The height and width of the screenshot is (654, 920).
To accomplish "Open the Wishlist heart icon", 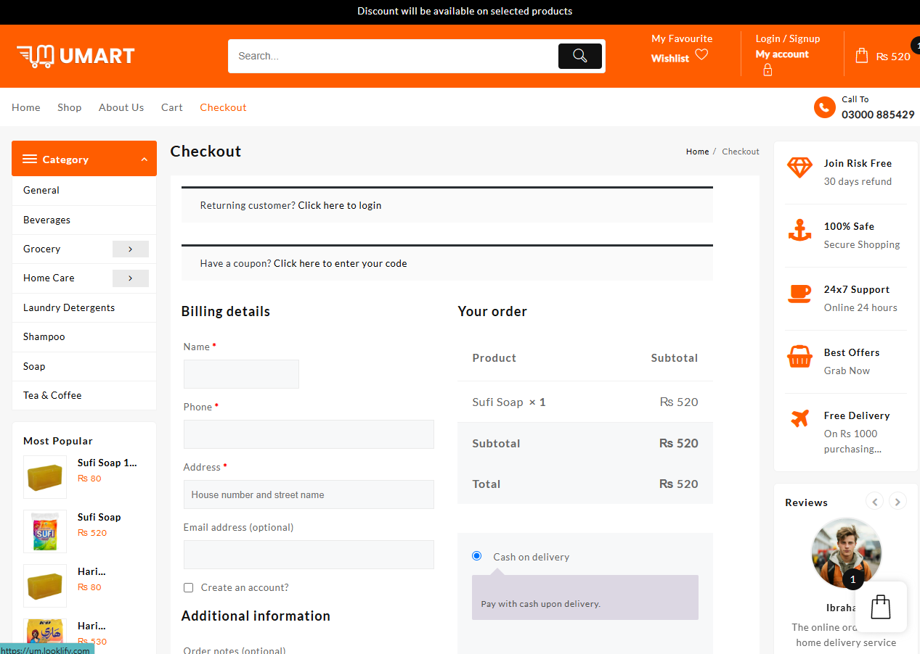I will 701,55.
